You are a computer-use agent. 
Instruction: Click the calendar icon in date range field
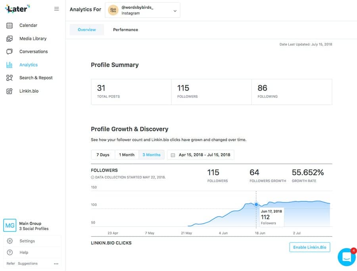[x=173, y=155]
